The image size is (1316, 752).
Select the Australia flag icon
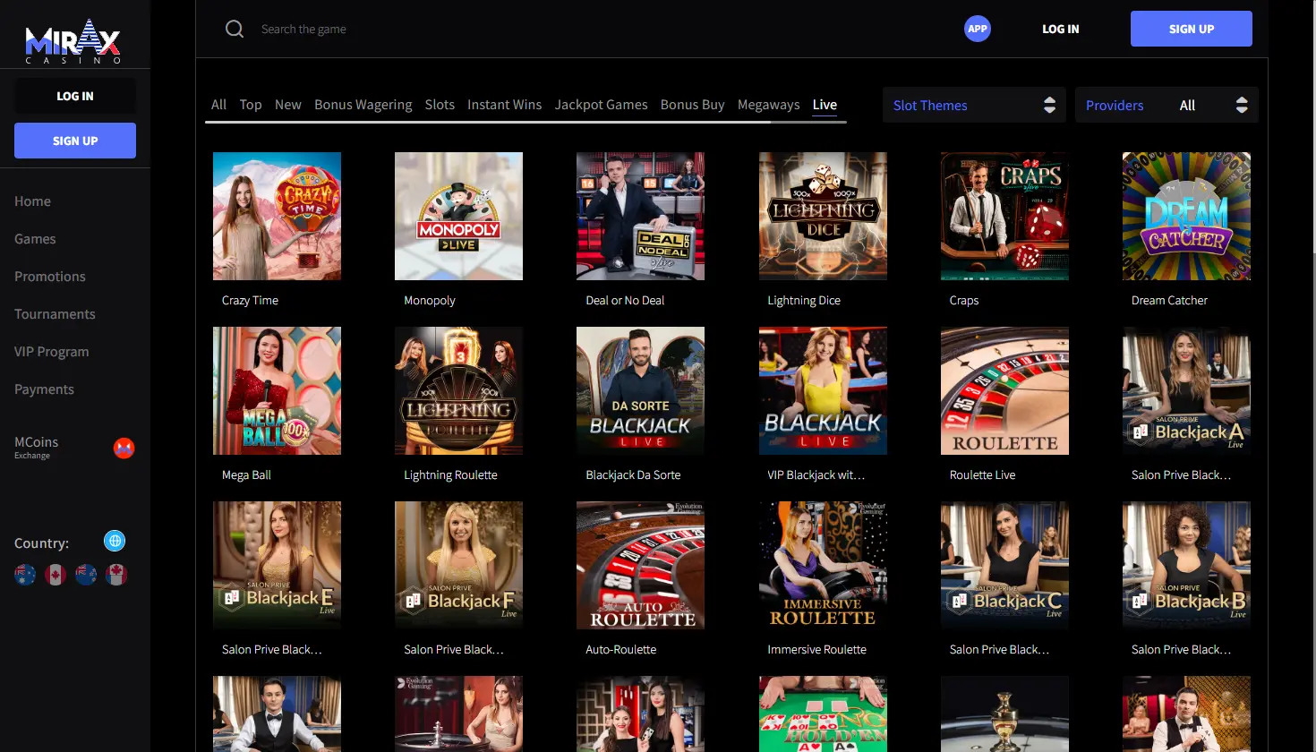click(x=25, y=574)
